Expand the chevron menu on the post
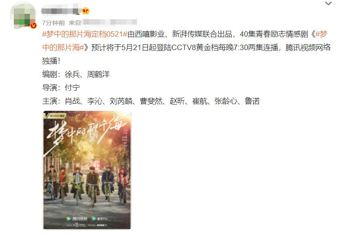 coord(328,3)
